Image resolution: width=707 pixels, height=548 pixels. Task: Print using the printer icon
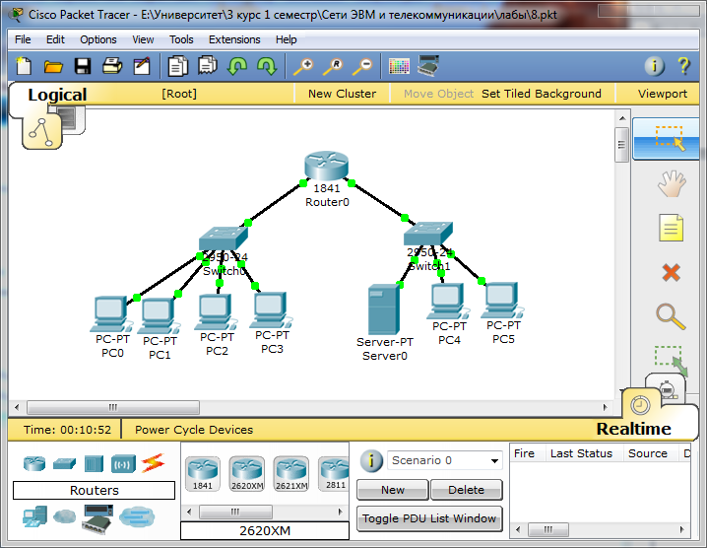pos(112,66)
